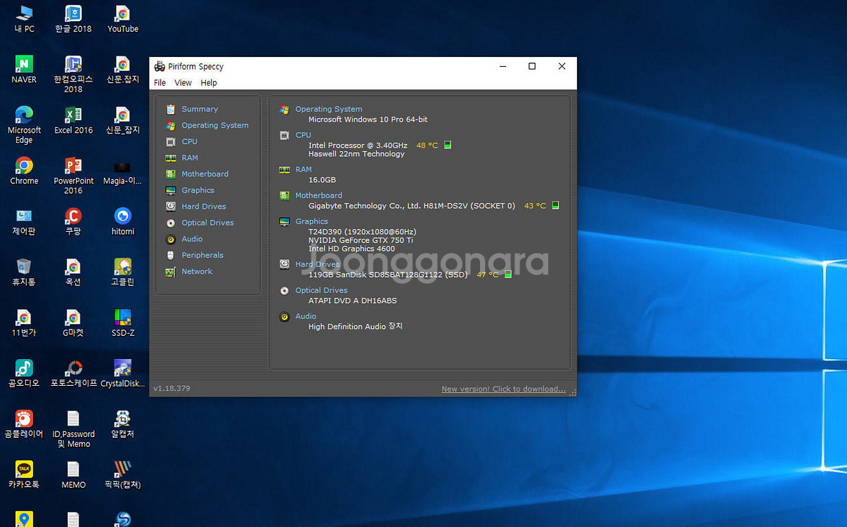847x527 pixels.
Task: Click the Windows flag icon in summary pane
Action: point(284,109)
